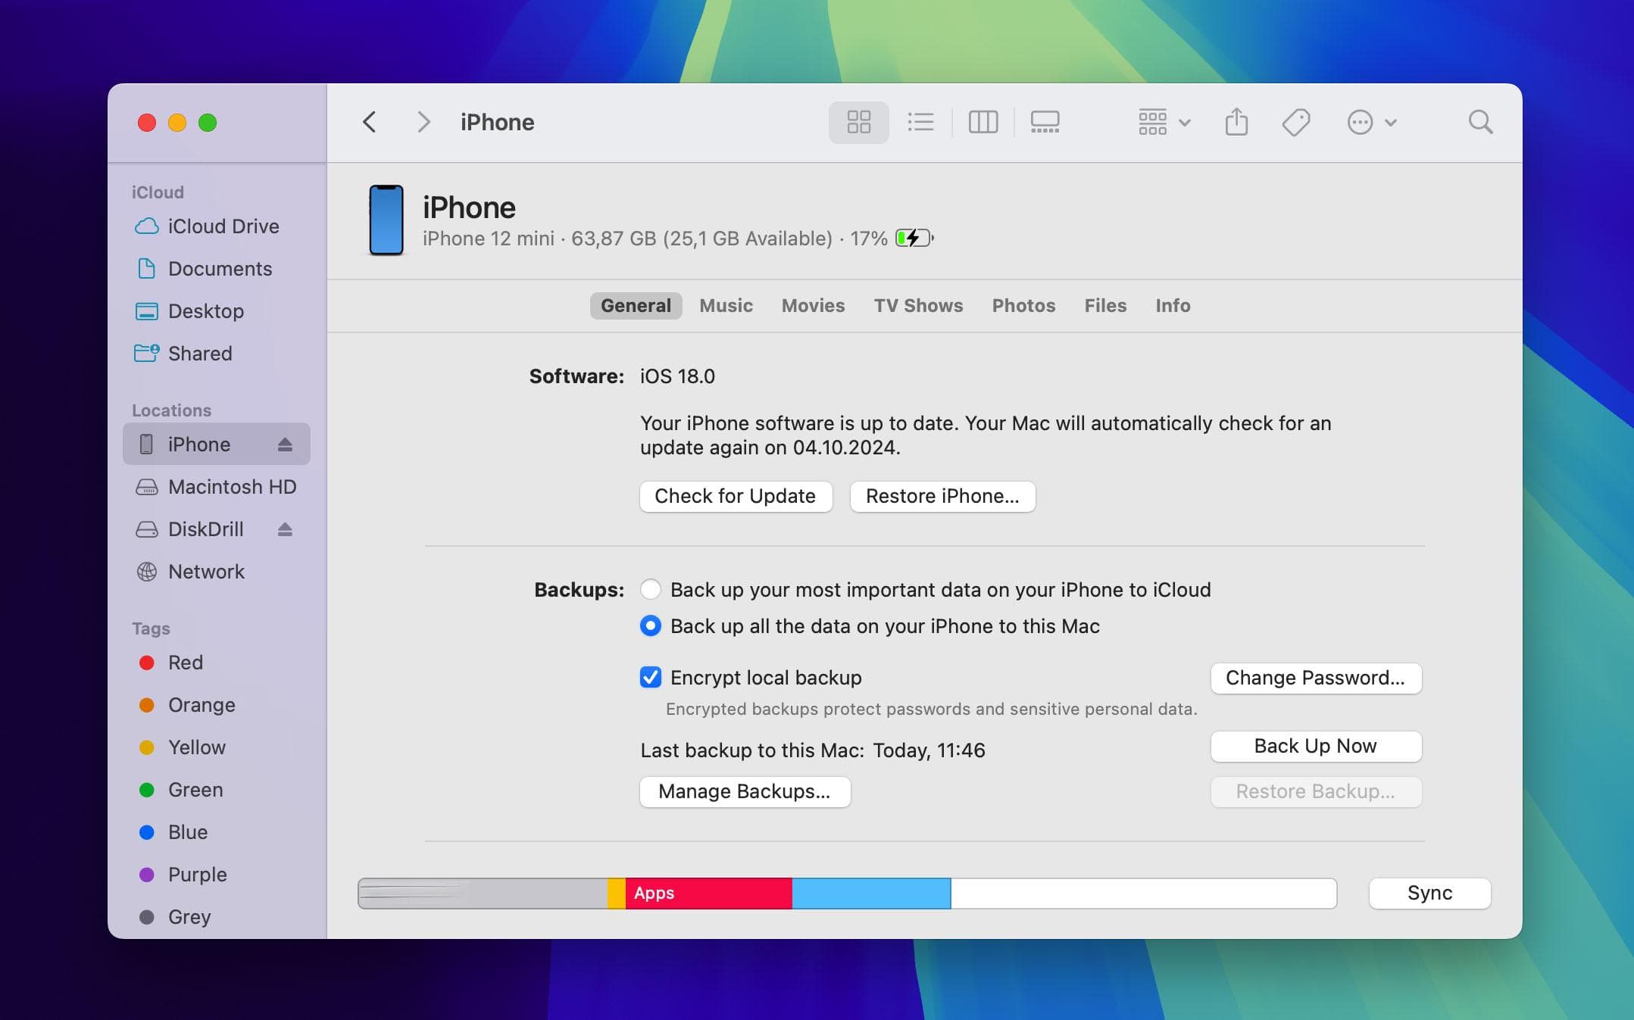Click the iOS 18.0 version text

coord(677,376)
